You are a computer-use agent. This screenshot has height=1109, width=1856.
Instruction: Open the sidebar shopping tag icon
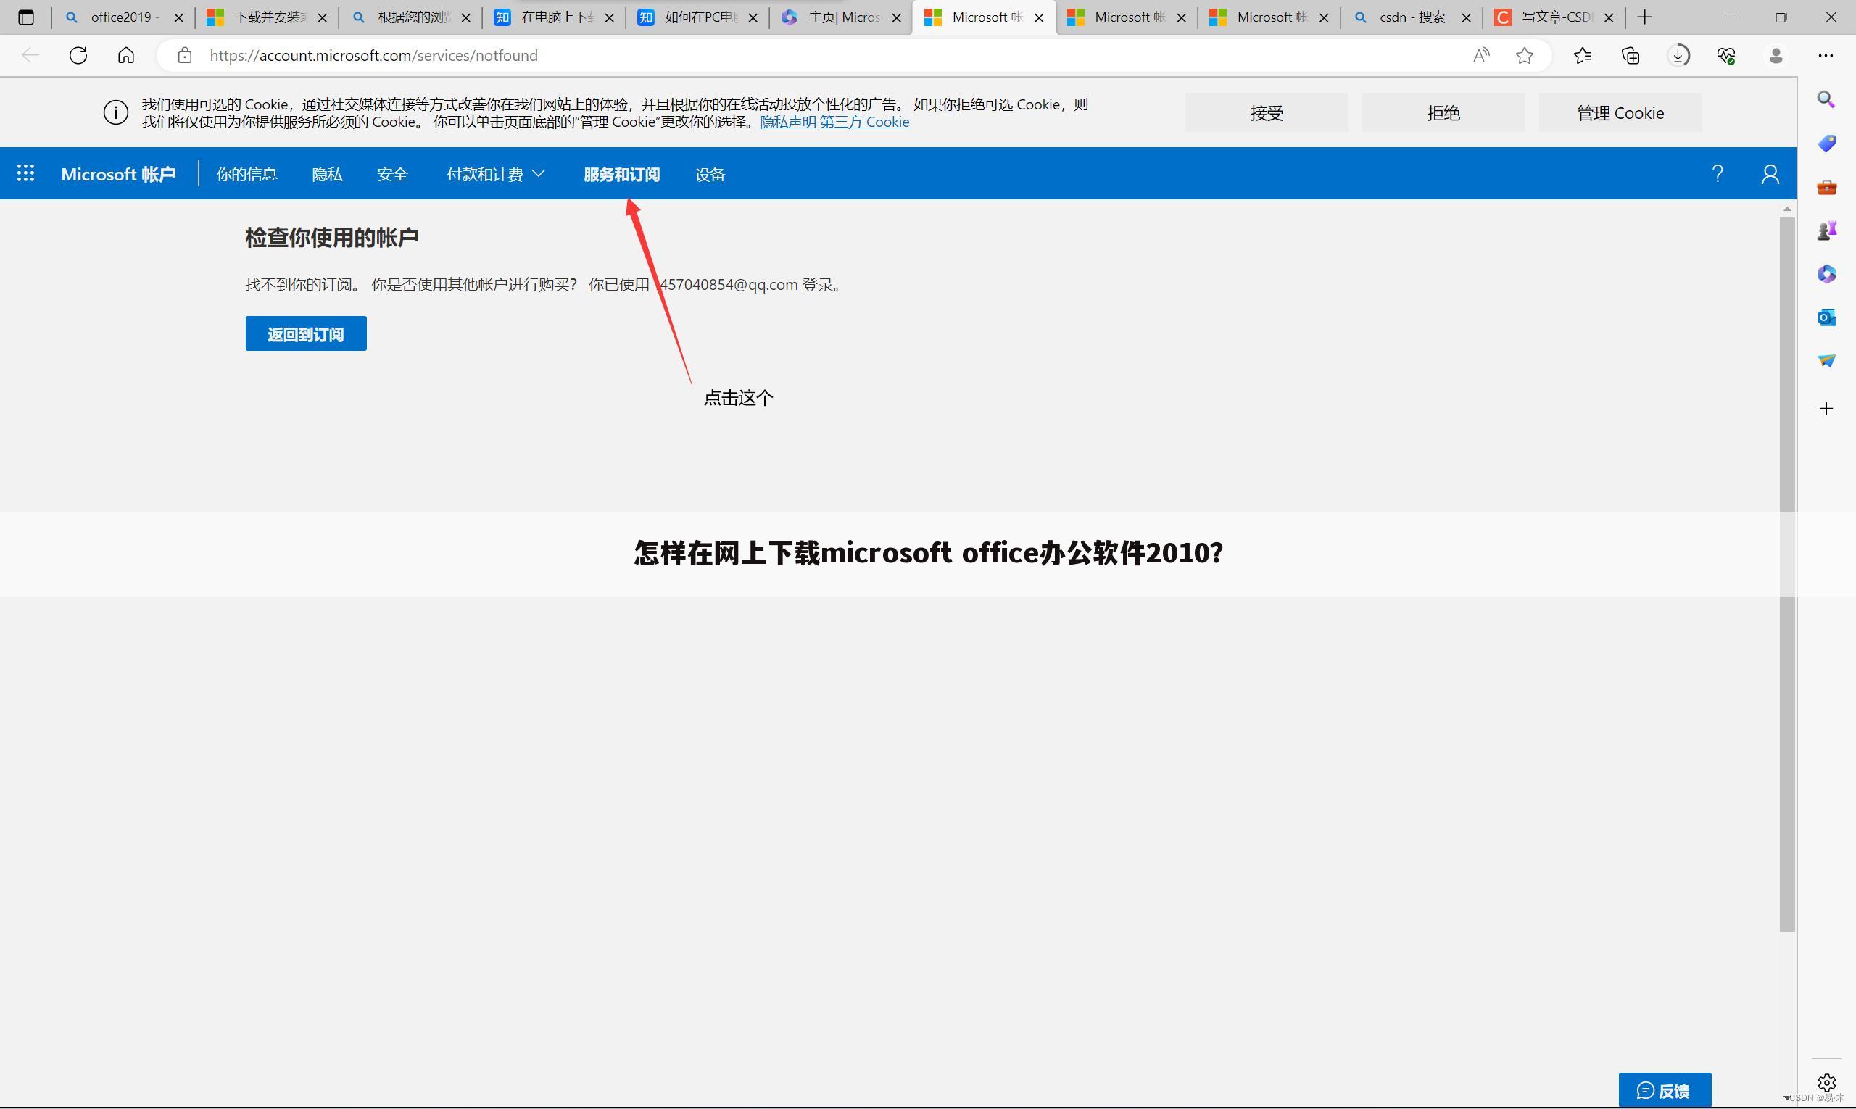[x=1826, y=143]
